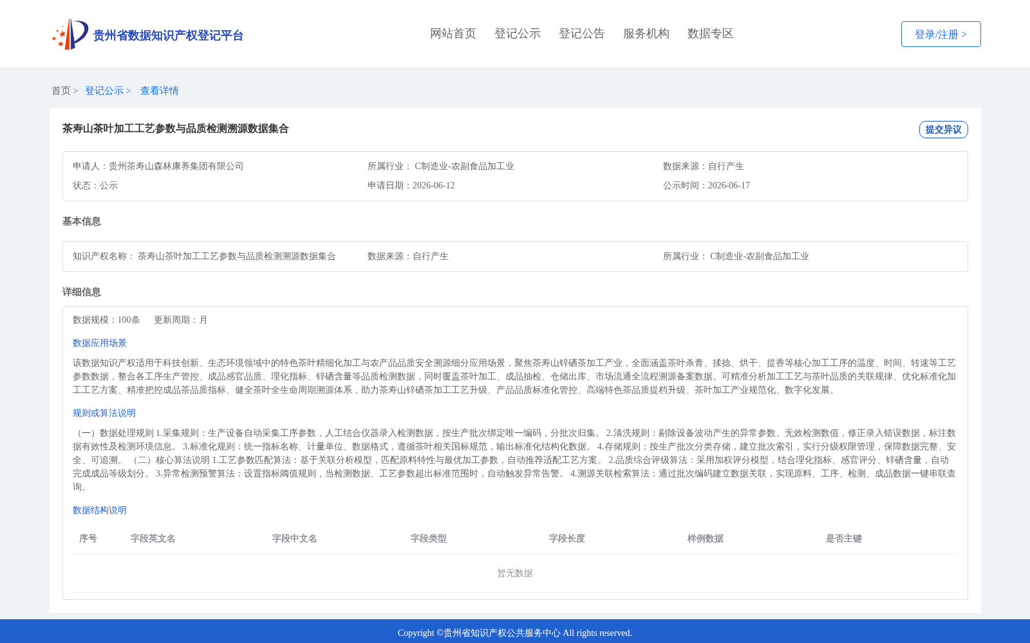Click the 暂无数据 empty table message
This screenshot has width=1030, height=643.
click(515, 573)
